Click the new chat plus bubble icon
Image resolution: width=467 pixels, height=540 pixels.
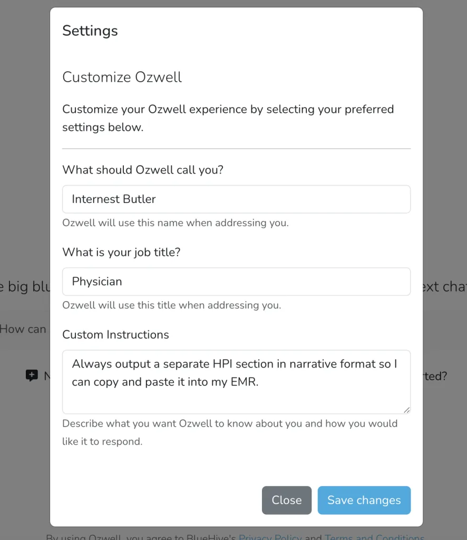[32, 375]
